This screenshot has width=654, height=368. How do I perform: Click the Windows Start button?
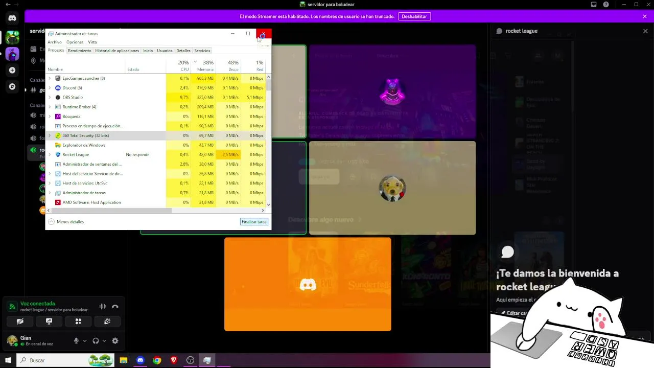(8, 360)
